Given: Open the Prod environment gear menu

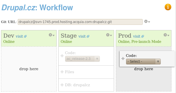Looking at the screenshot, I should pyautogui.click(x=166, y=35).
